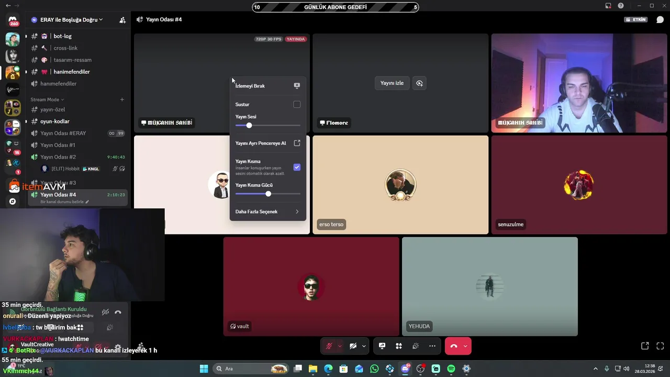Open Discord direct messages home icon
This screenshot has height=377, width=670.
13,20
